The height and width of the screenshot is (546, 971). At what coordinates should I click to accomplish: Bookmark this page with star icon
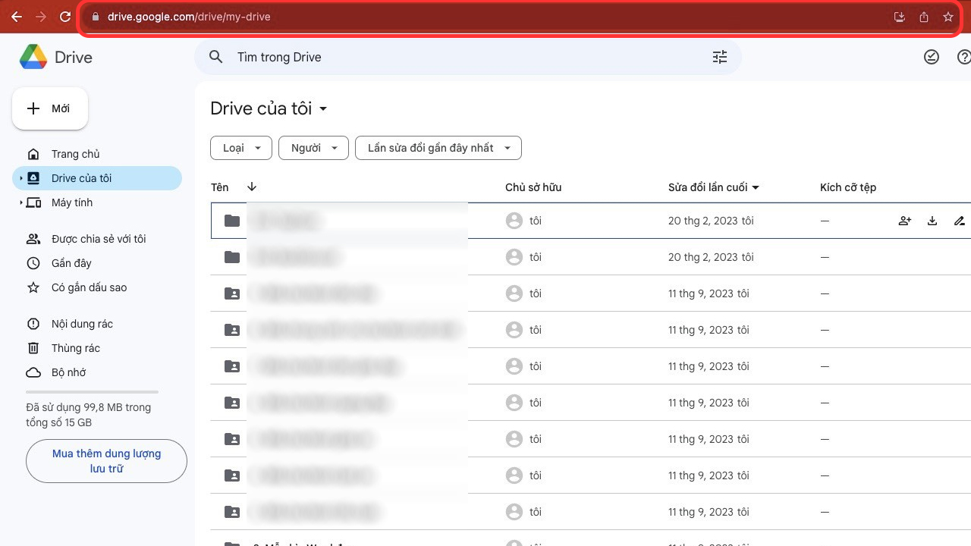click(x=947, y=17)
